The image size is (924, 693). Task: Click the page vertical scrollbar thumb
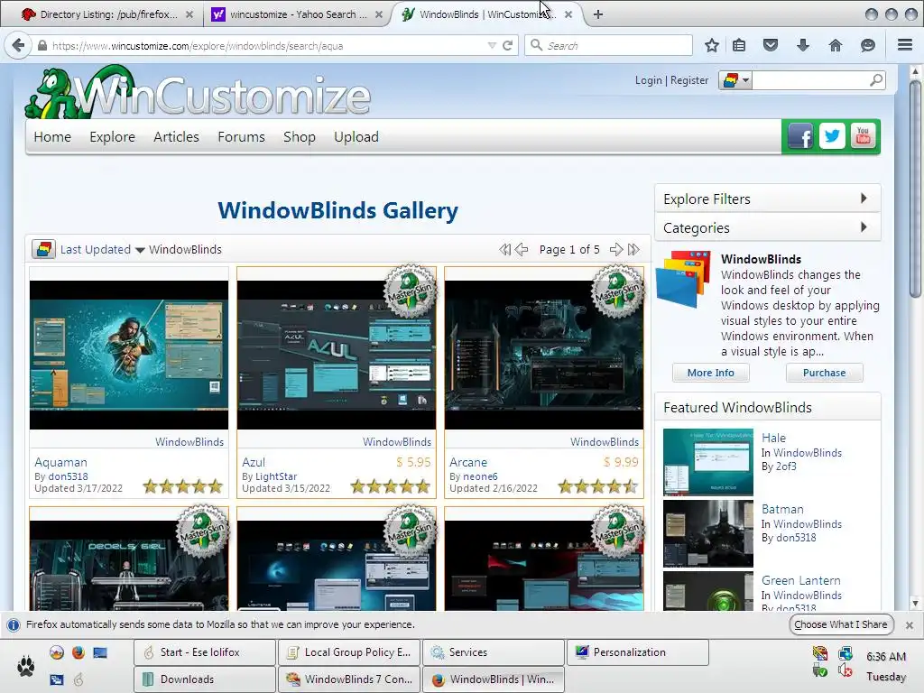tap(915, 189)
